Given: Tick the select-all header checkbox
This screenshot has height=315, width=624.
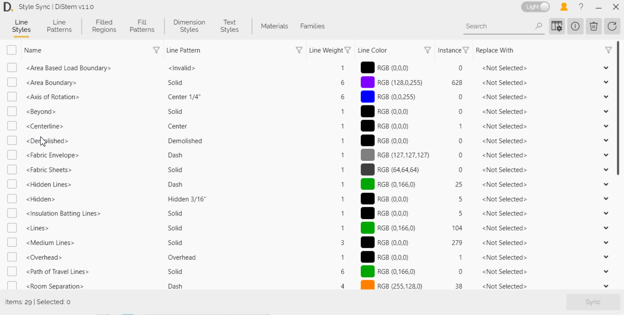Looking at the screenshot, I should click(12, 50).
